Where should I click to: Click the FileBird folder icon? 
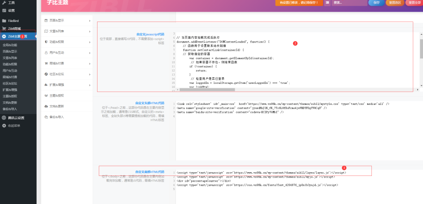point(4,21)
